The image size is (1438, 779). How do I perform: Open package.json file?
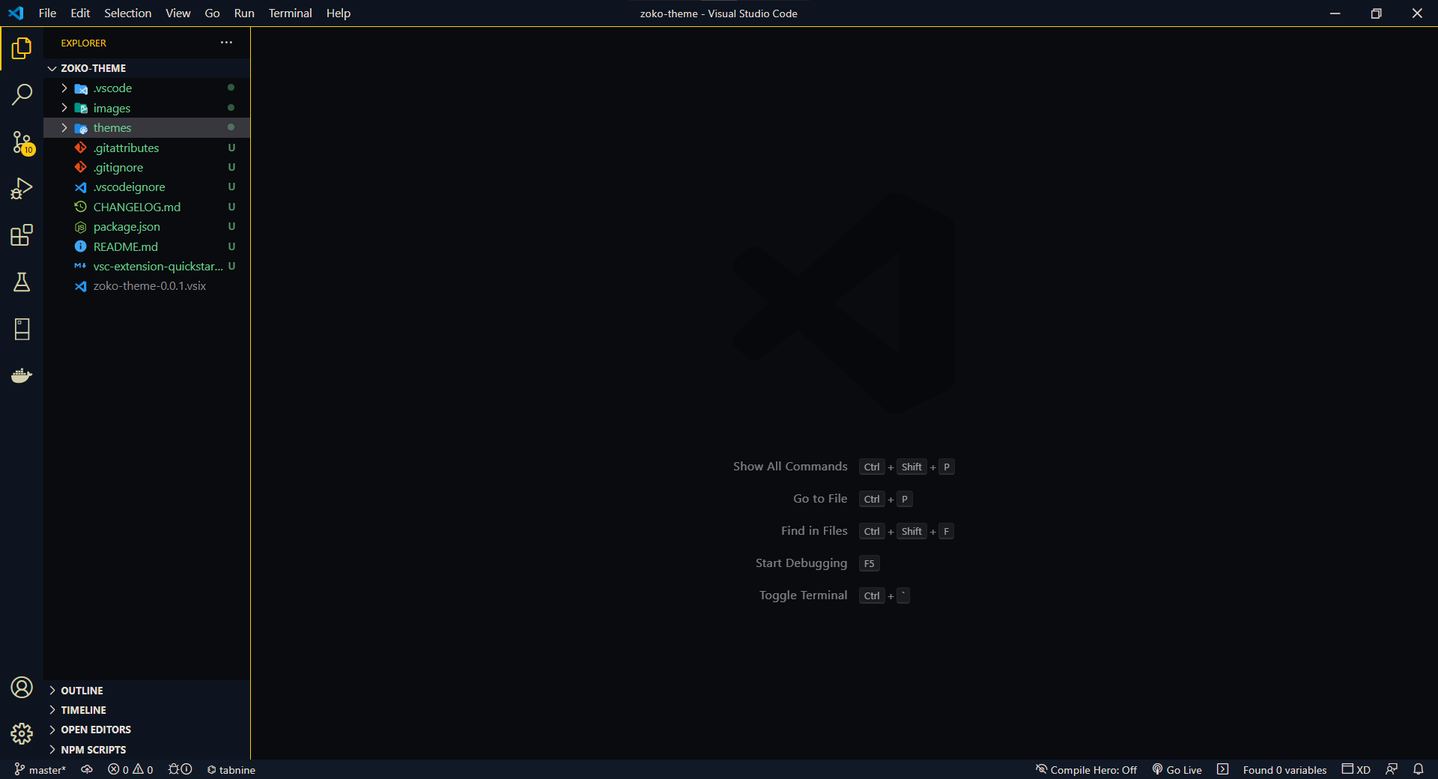147,227
